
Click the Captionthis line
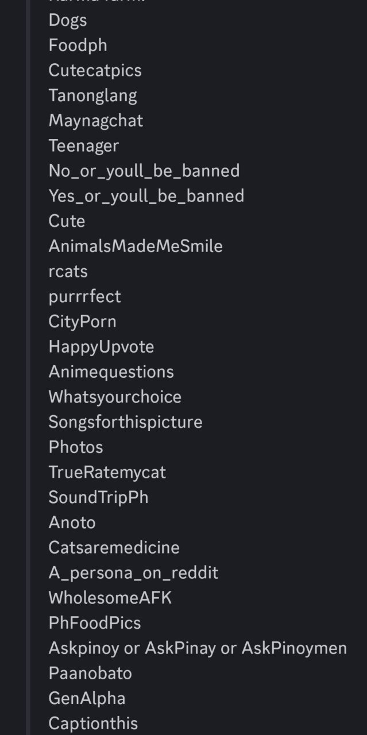[x=94, y=724]
